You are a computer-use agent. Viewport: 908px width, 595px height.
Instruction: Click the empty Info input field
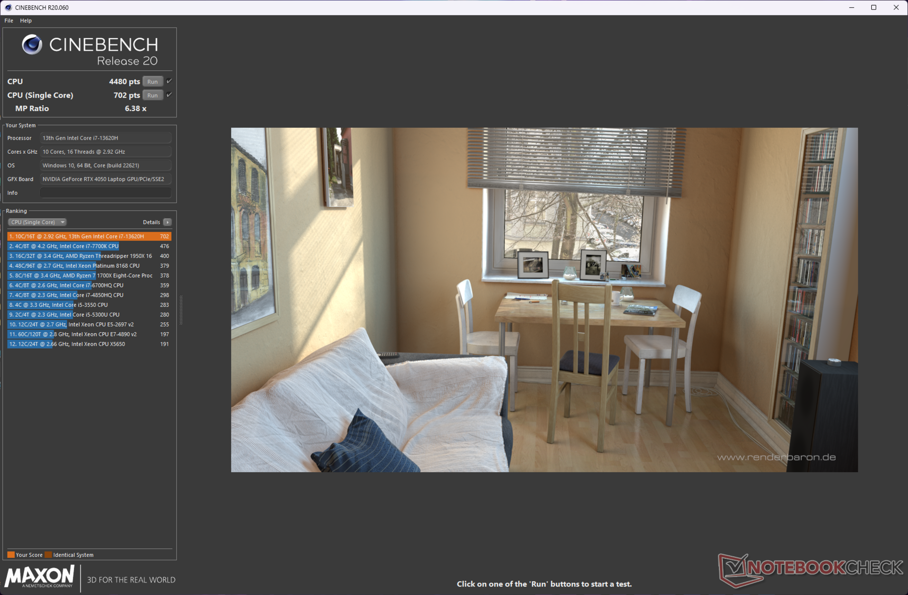coord(106,193)
